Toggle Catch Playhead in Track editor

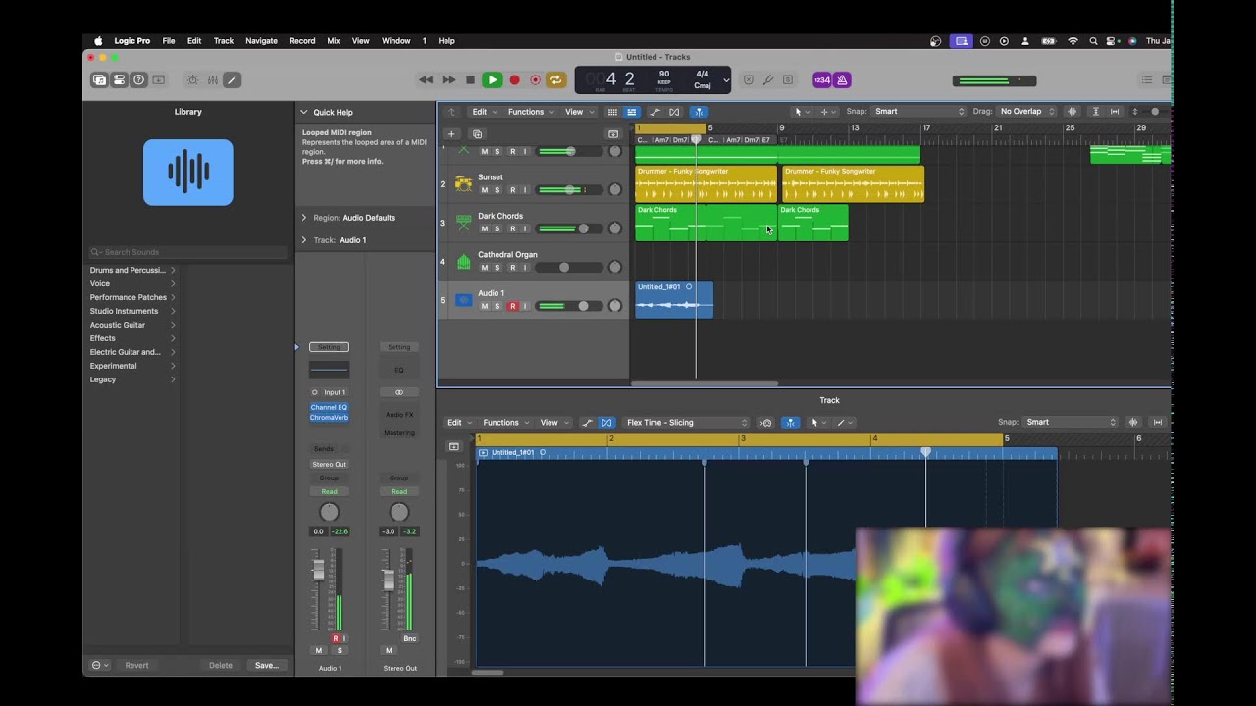[x=791, y=423]
